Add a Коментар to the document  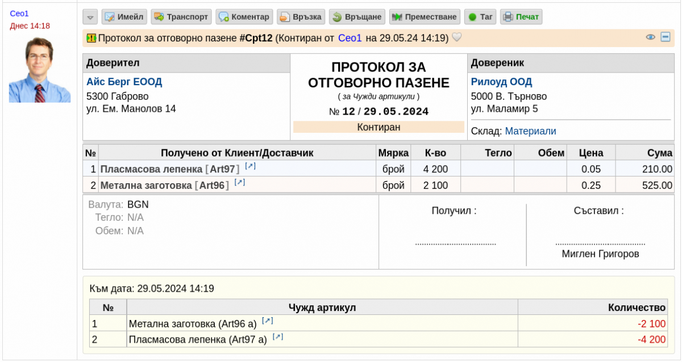click(244, 17)
